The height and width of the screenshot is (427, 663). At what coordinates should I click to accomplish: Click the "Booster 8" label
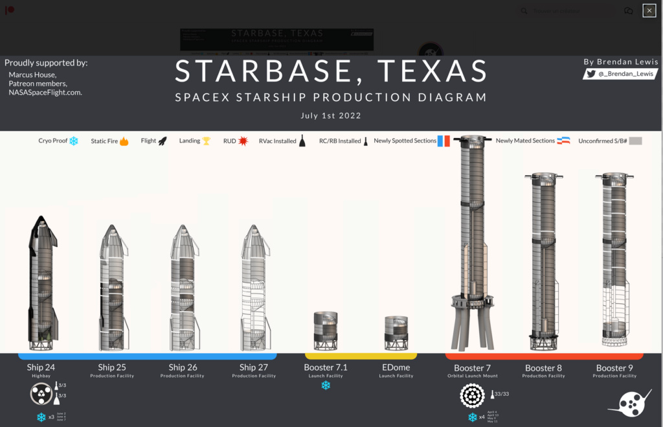(x=543, y=368)
